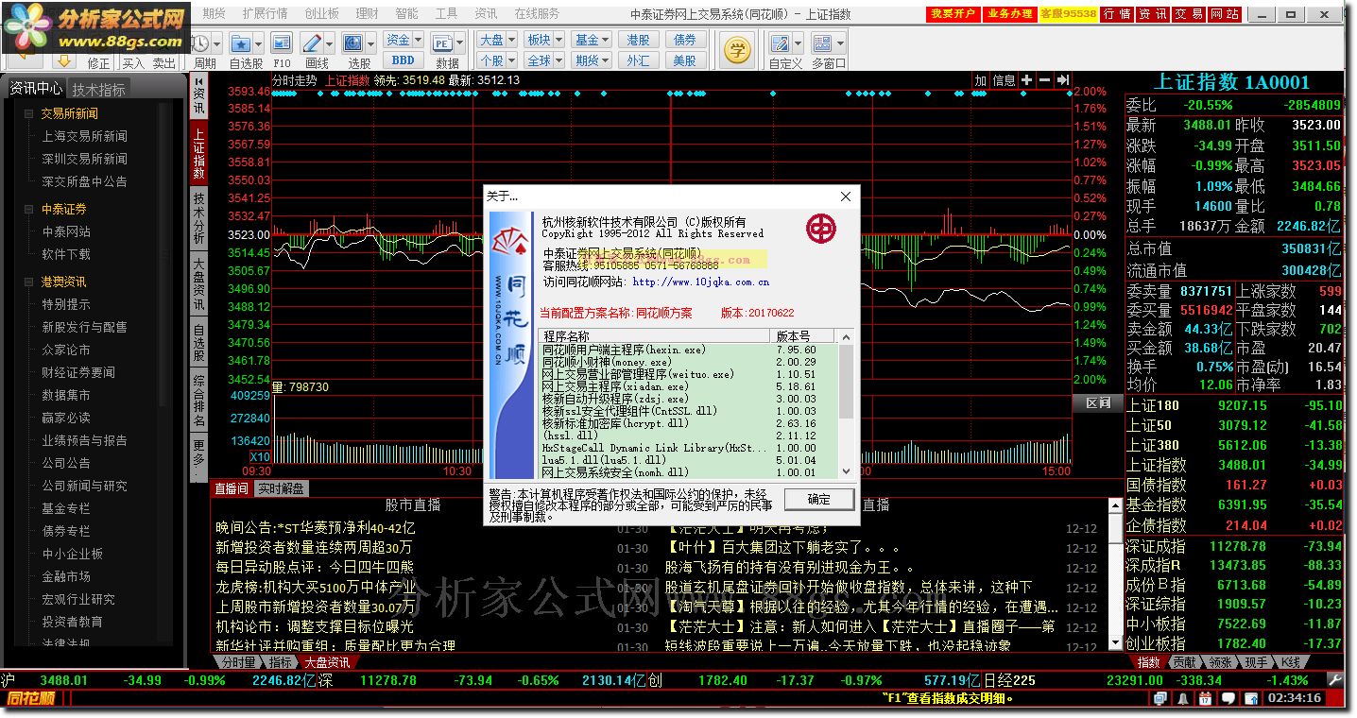Open the 在线服务 menu
Viewport: 1357px width, 718px height.
coord(537,14)
